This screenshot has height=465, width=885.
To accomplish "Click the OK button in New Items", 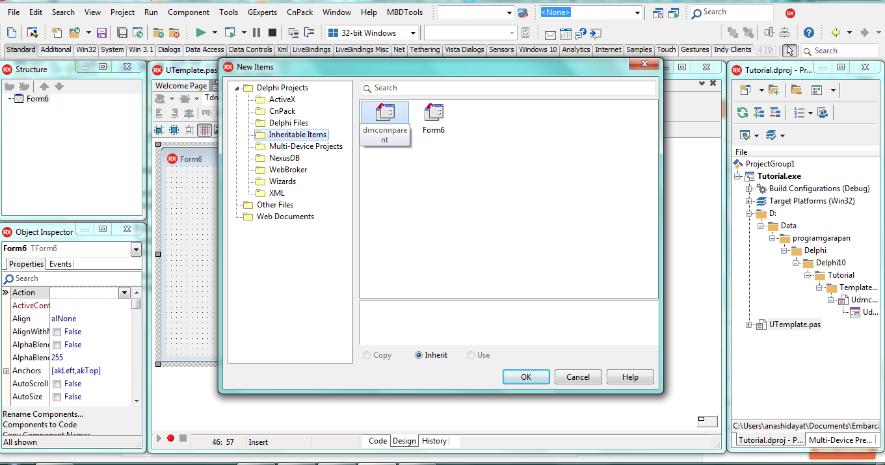I will (525, 377).
